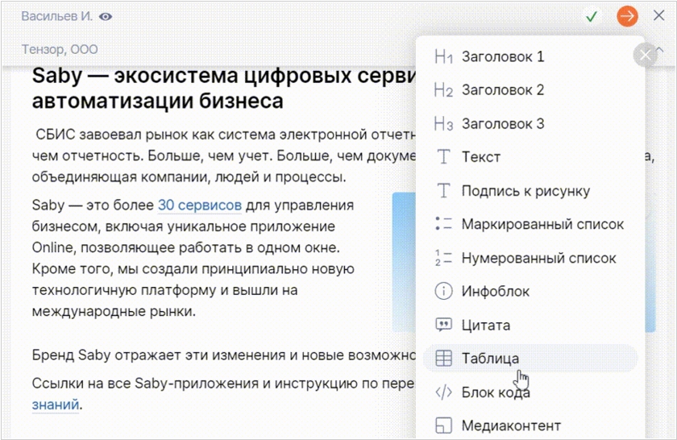Click the bulleted list icon
The height and width of the screenshot is (440, 677).
coord(443,224)
